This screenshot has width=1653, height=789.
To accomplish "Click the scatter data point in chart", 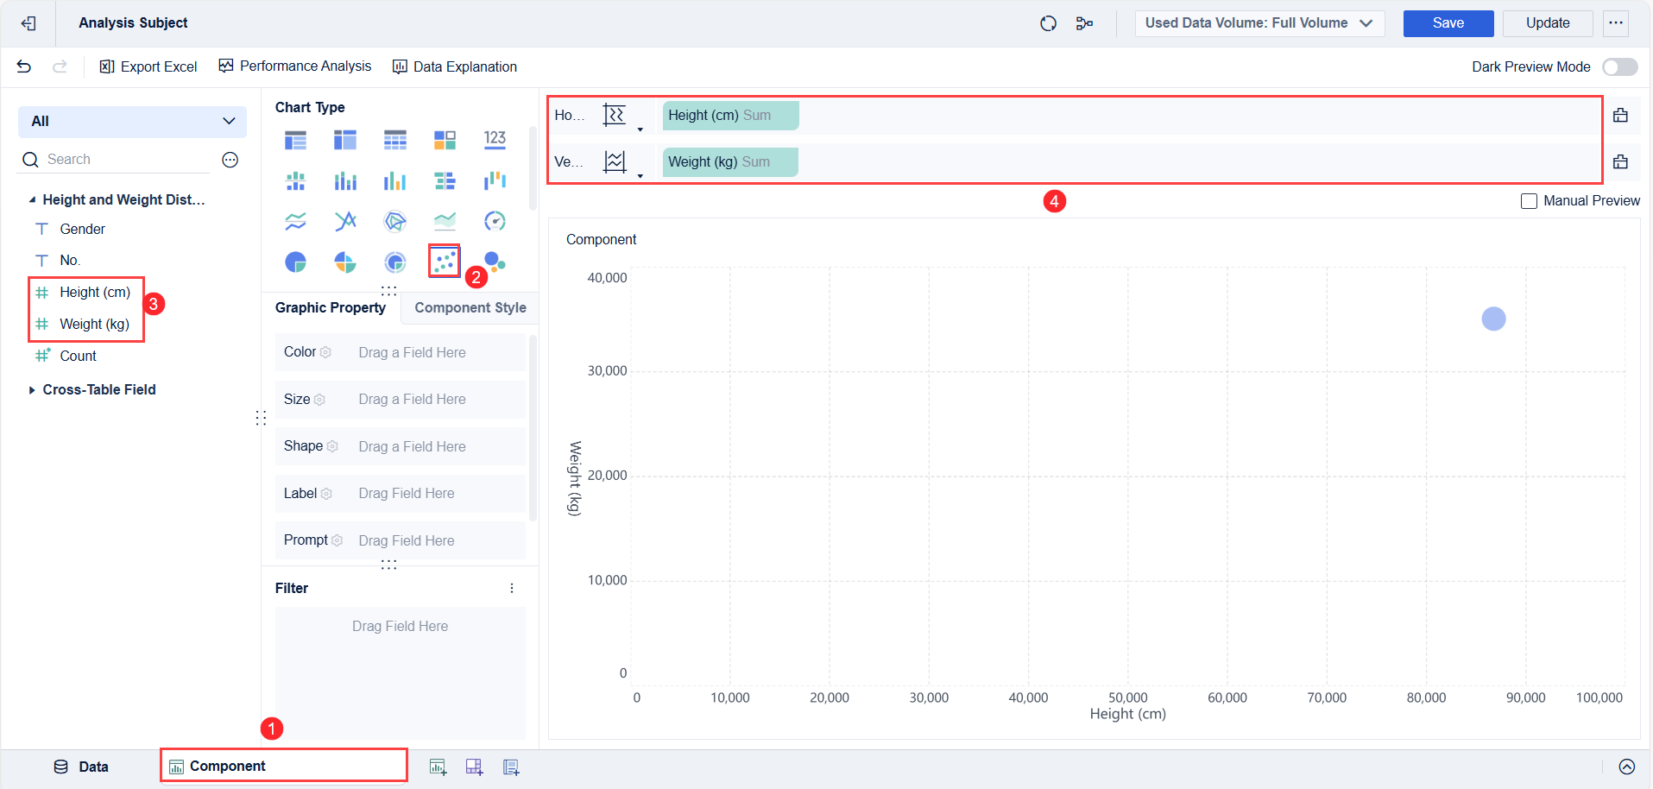I will 1493,319.
